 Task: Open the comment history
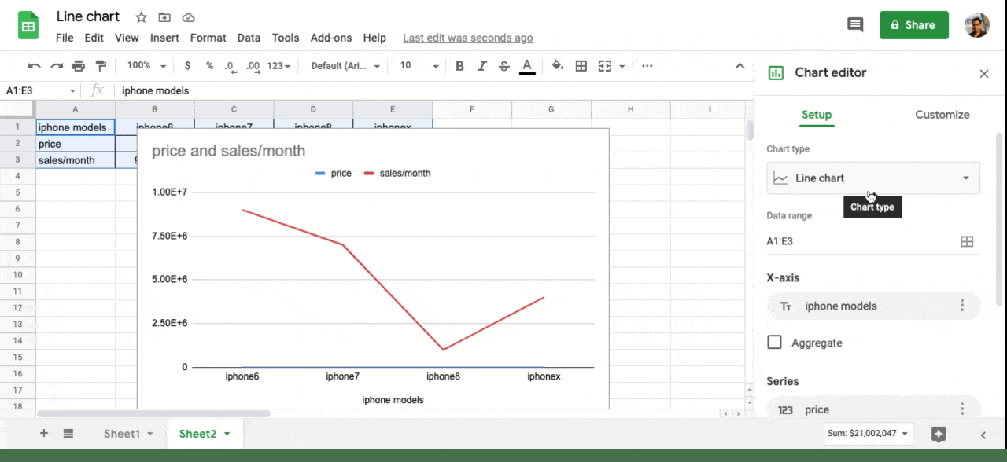tap(855, 25)
